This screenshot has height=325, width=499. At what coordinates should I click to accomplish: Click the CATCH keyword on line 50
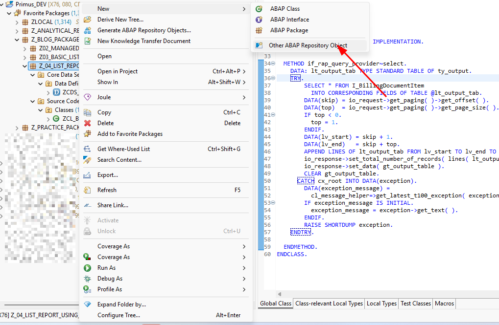306,181
